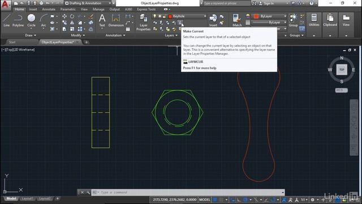Expand the Modify panel
This screenshot has height=204, width=362.
(x=78, y=35)
